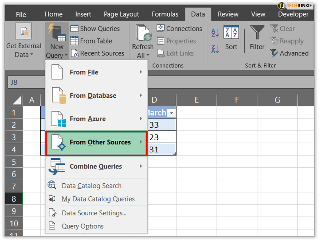Screen dimensions: 319x241
Task: Open the March column filter dropdown
Action: click(x=171, y=113)
